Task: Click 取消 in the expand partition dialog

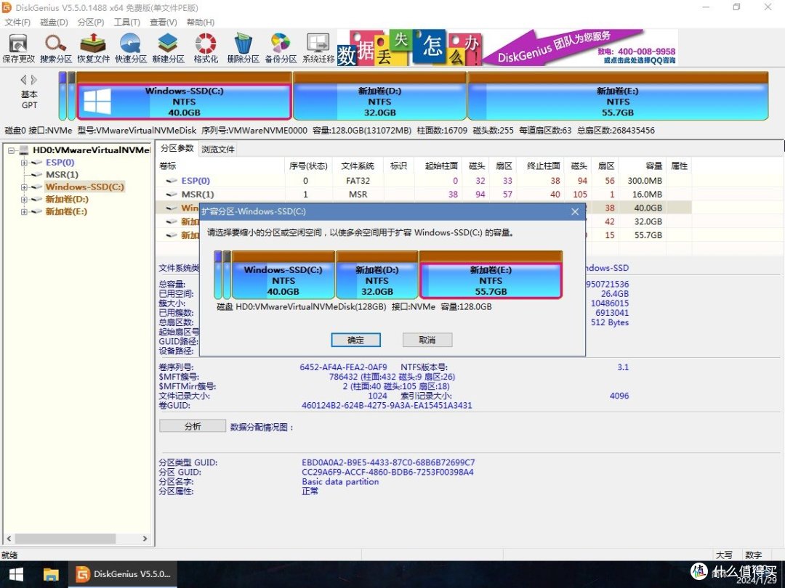Action: pyautogui.click(x=427, y=340)
